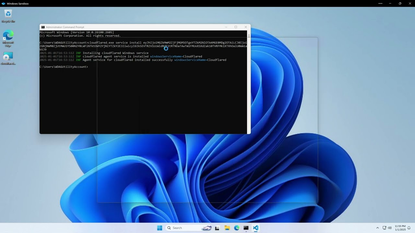Click 'cloudflared.exe service install' command text
The width and height of the screenshot is (415, 233).
[114, 43]
